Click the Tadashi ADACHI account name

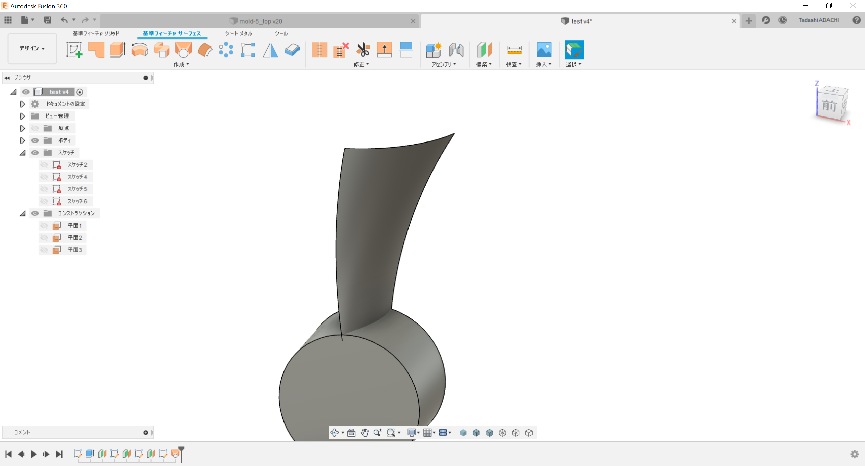[818, 20]
